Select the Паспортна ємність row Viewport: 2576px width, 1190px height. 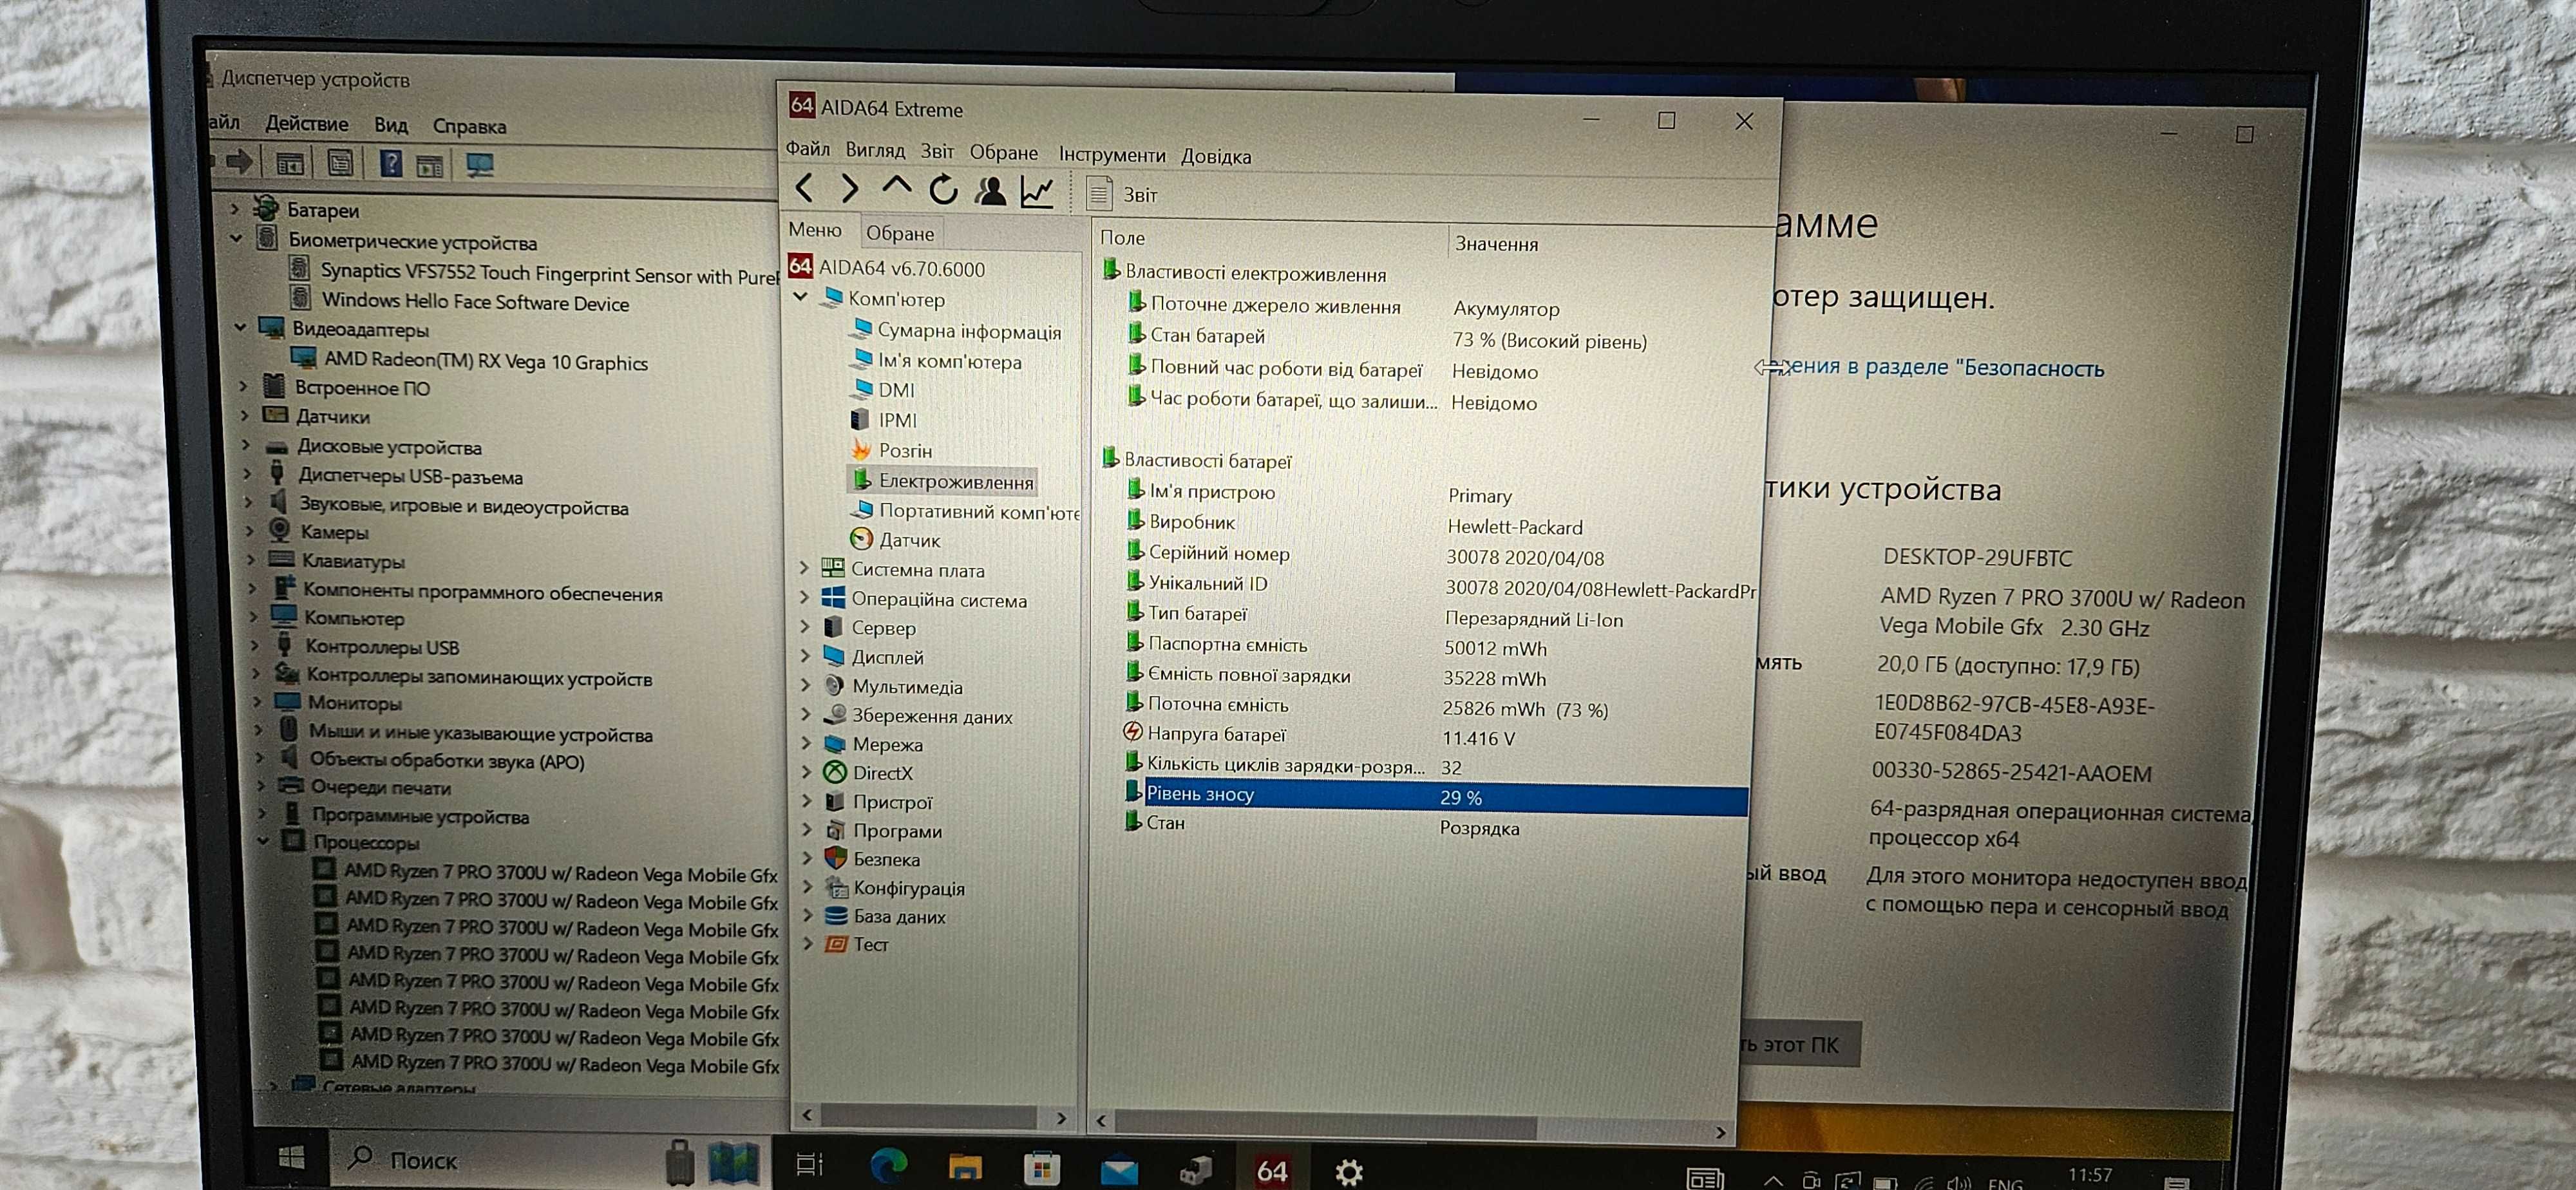[x=1438, y=646]
